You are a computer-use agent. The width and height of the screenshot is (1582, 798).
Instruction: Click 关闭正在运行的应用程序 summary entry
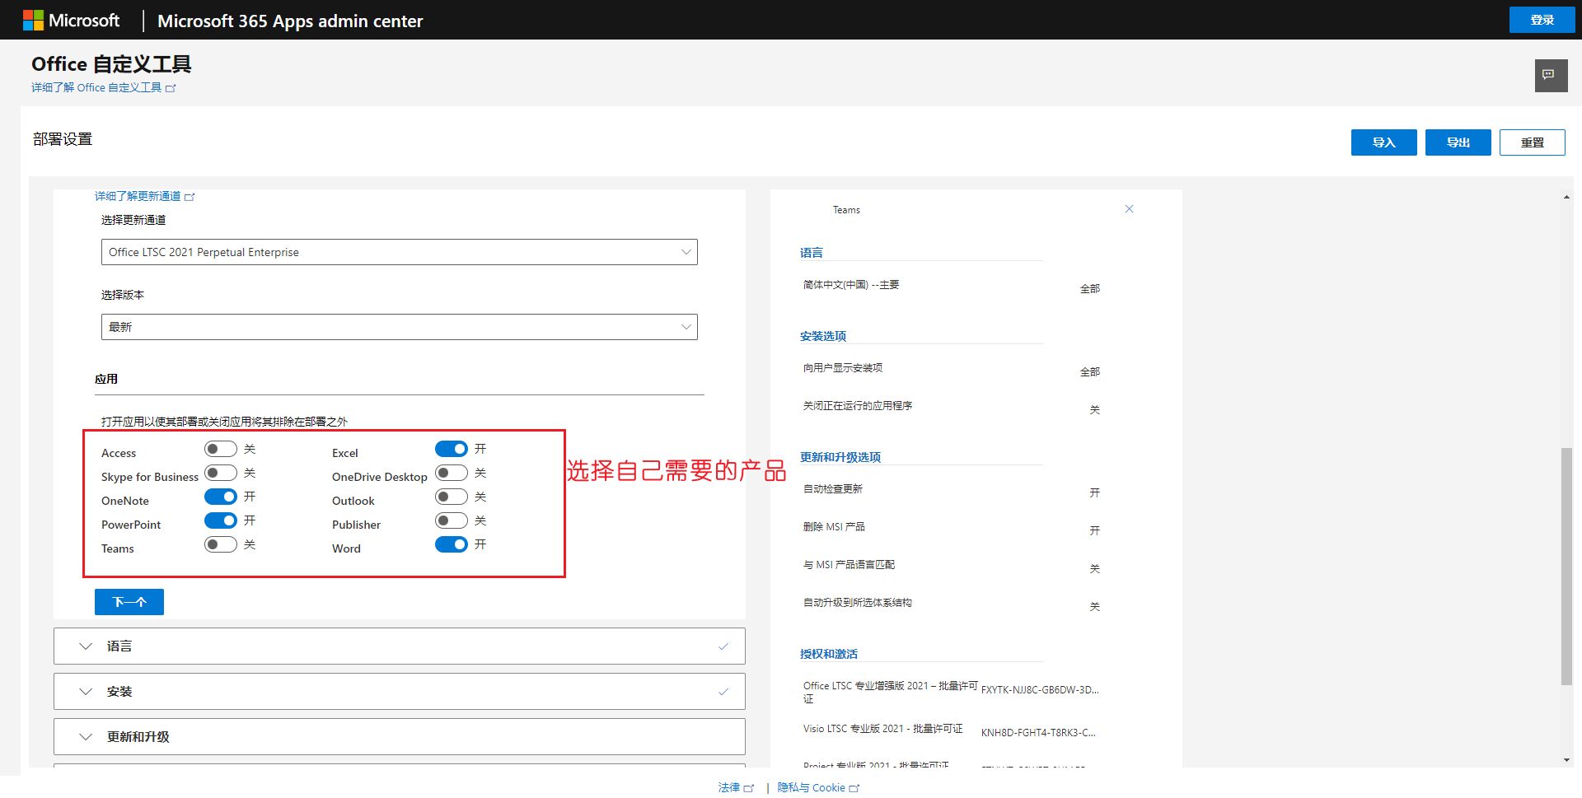click(858, 406)
